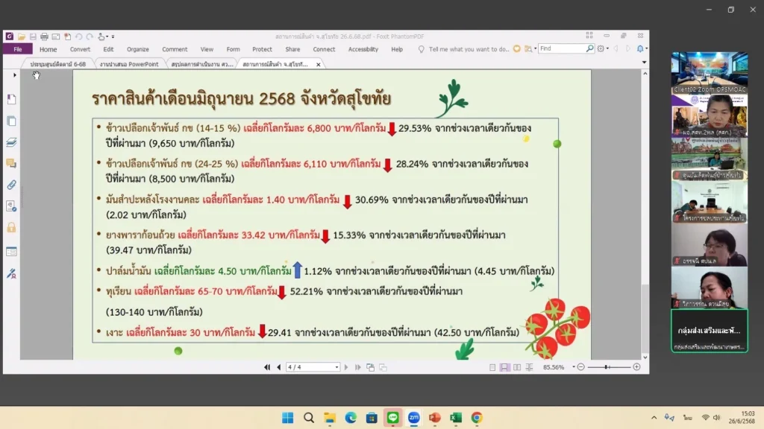The height and width of the screenshot is (429, 764).
Task: Open the Protect ribbon tab
Action: pos(262,49)
